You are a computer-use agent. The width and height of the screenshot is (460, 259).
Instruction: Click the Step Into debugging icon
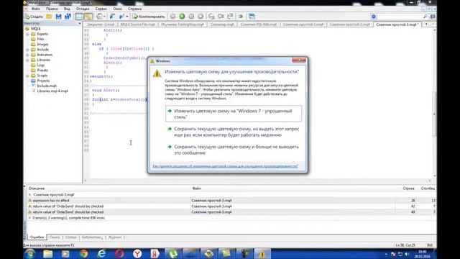pyautogui.click(x=211, y=17)
